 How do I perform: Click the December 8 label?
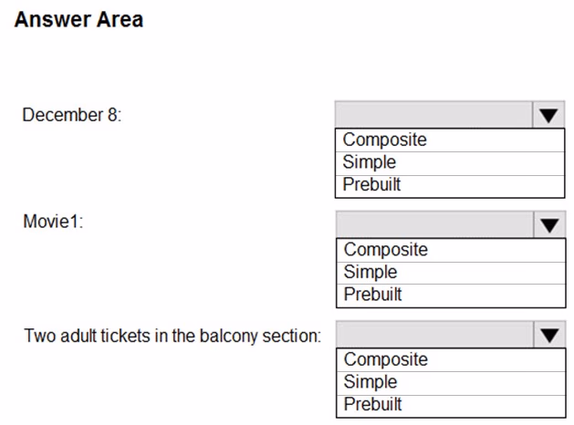pyautogui.click(x=72, y=115)
